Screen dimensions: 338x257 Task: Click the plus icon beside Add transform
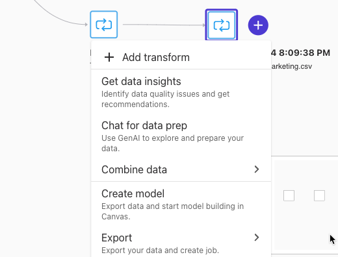(109, 57)
